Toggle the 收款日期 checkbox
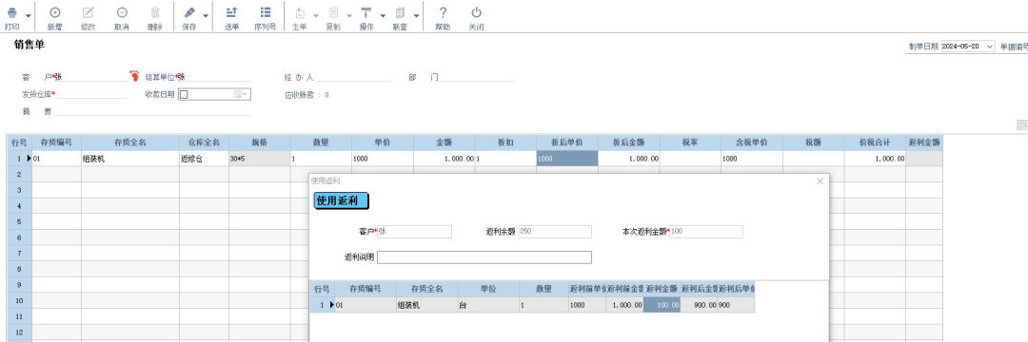1028x342 pixels. (x=184, y=94)
